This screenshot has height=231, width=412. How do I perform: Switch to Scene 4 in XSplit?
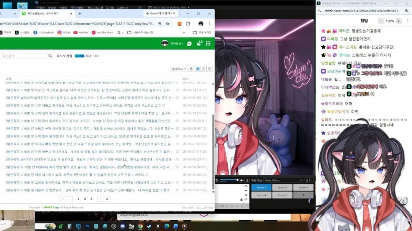(261, 195)
